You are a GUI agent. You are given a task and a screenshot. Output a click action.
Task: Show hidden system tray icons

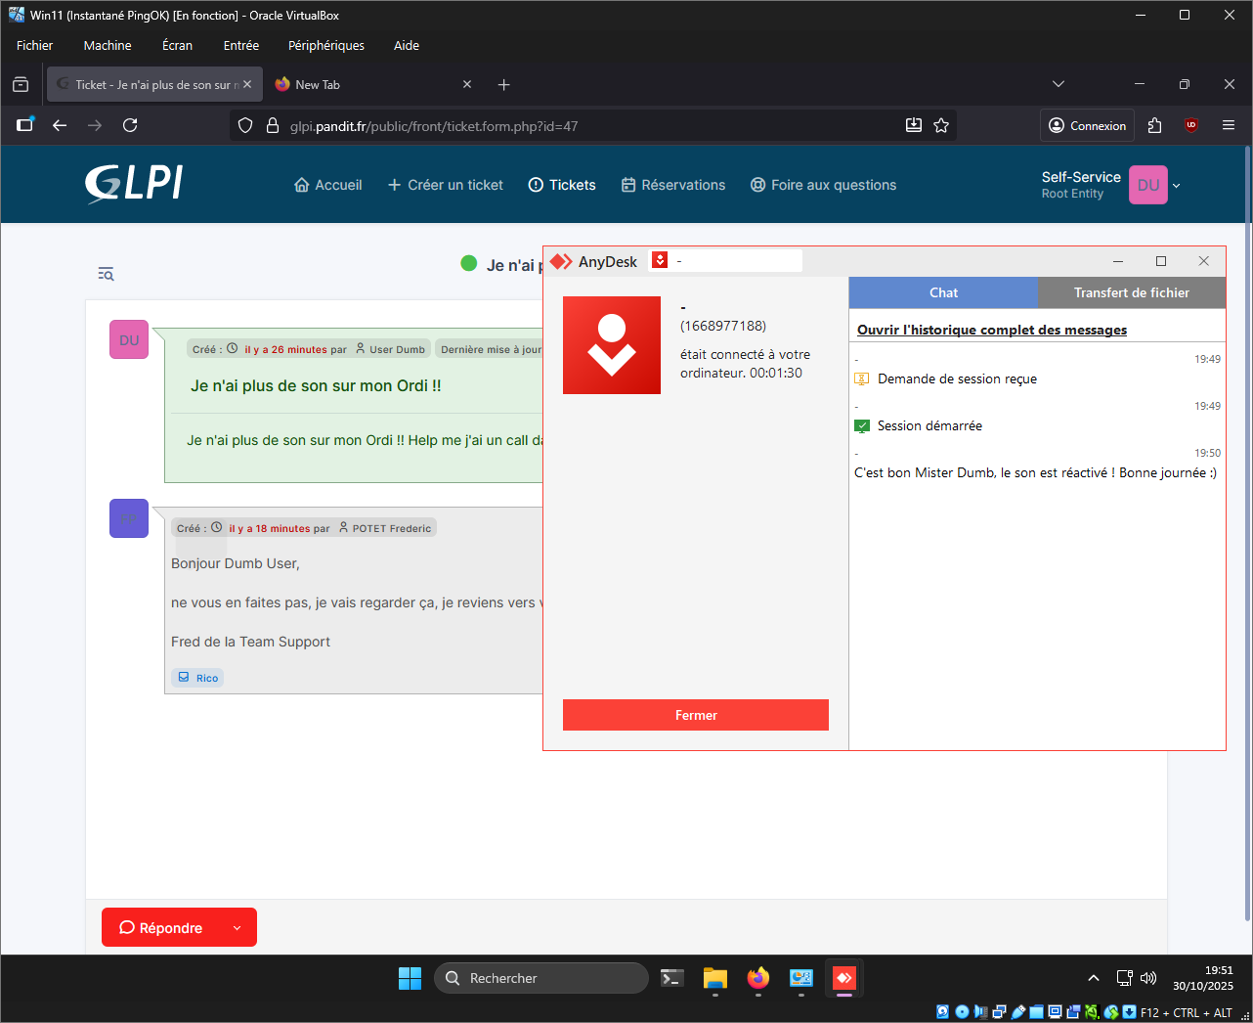1093,978
